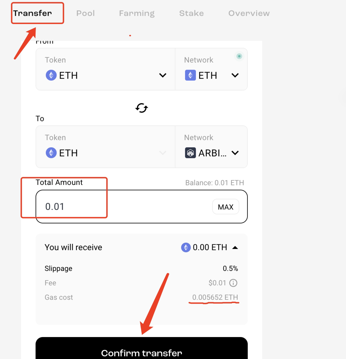Open the Overview tab
This screenshot has width=346, height=359.
pyautogui.click(x=249, y=13)
